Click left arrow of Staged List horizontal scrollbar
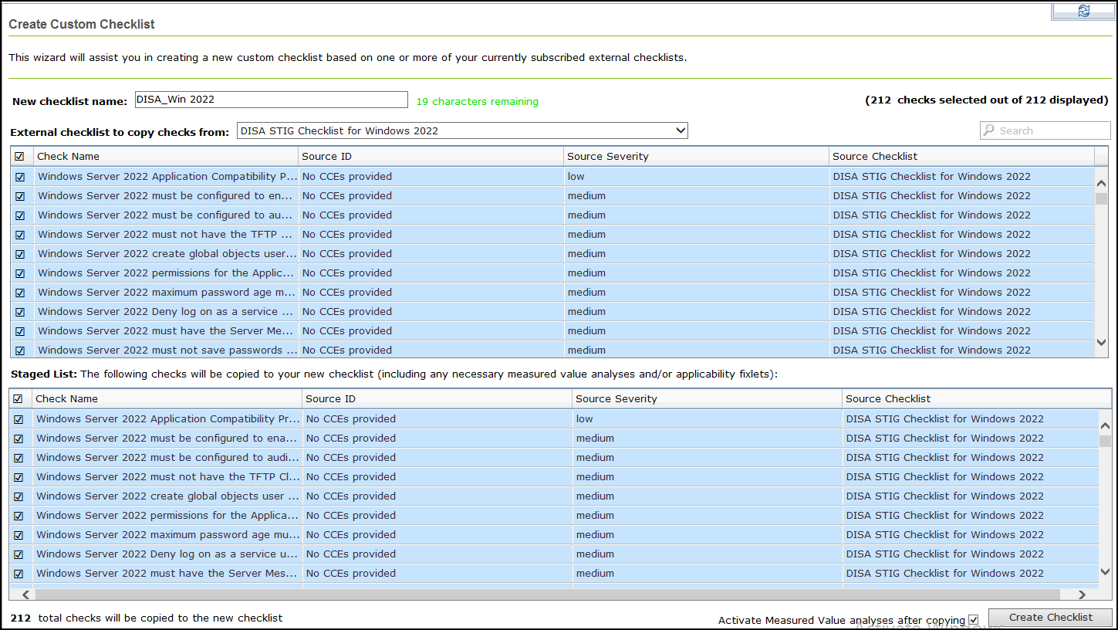Screen dimensions: 1118x630 [25, 594]
